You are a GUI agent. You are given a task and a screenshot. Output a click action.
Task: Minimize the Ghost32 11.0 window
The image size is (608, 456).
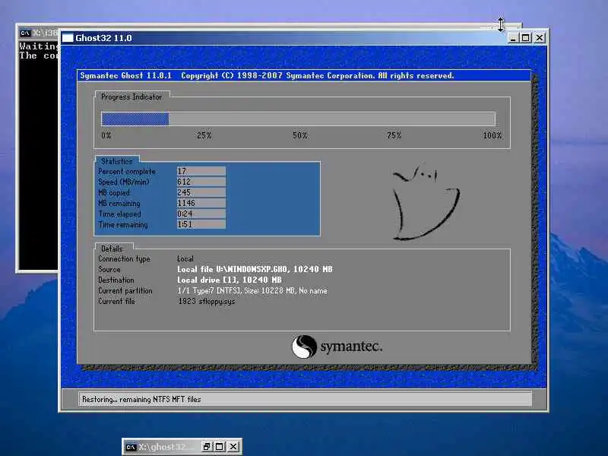coord(513,37)
